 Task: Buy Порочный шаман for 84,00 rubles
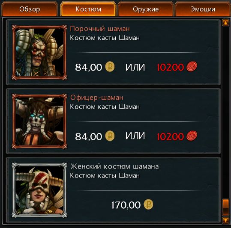pyautogui.click(x=95, y=67)
